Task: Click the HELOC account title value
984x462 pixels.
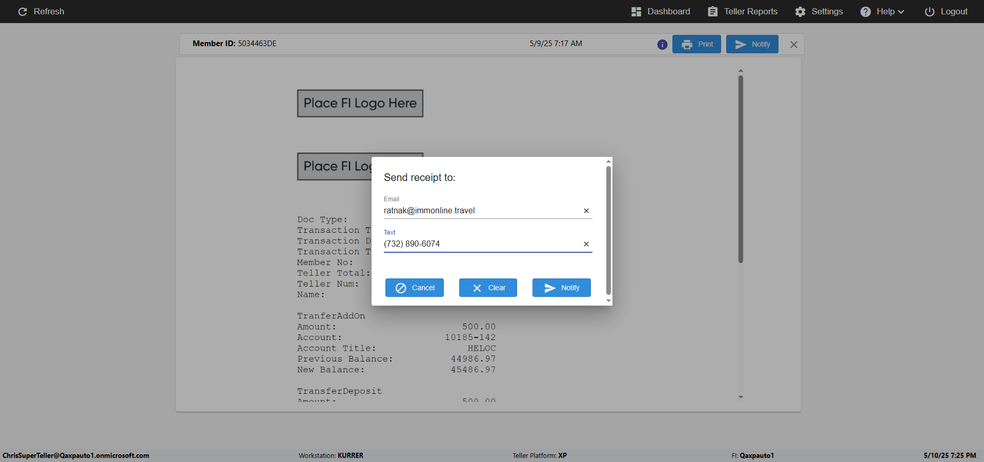Action: 482,348
